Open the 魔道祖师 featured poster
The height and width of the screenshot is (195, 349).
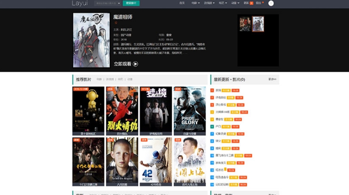click(91, 40)
